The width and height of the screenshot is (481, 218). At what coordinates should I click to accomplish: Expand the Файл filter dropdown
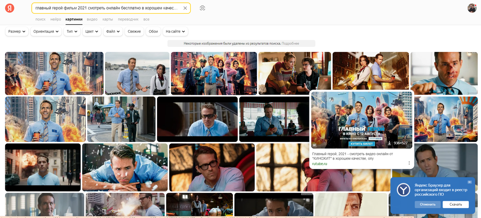tap(113, 32)
